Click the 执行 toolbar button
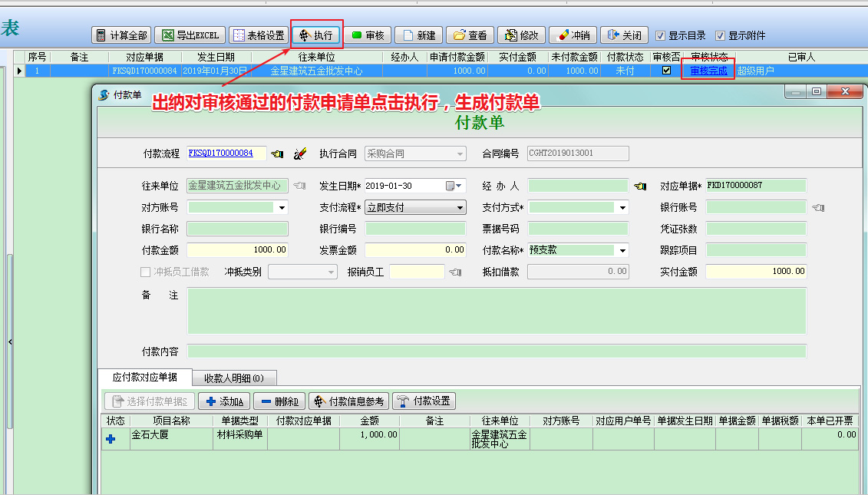This screenshot has width=868, height=495. [317, 35]
